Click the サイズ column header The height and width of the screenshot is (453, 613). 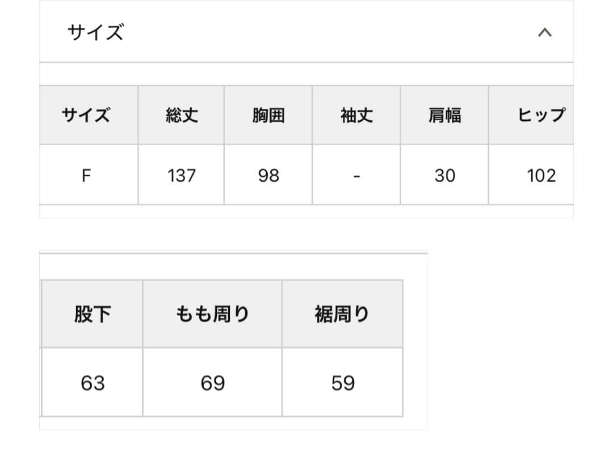(87, 115)
